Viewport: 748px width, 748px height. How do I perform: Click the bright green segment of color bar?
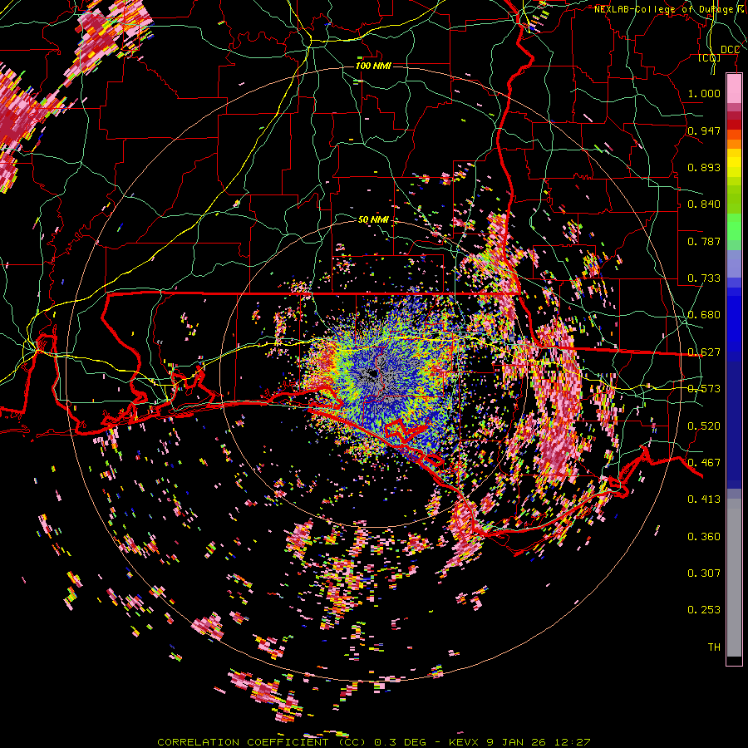[734, 228]
